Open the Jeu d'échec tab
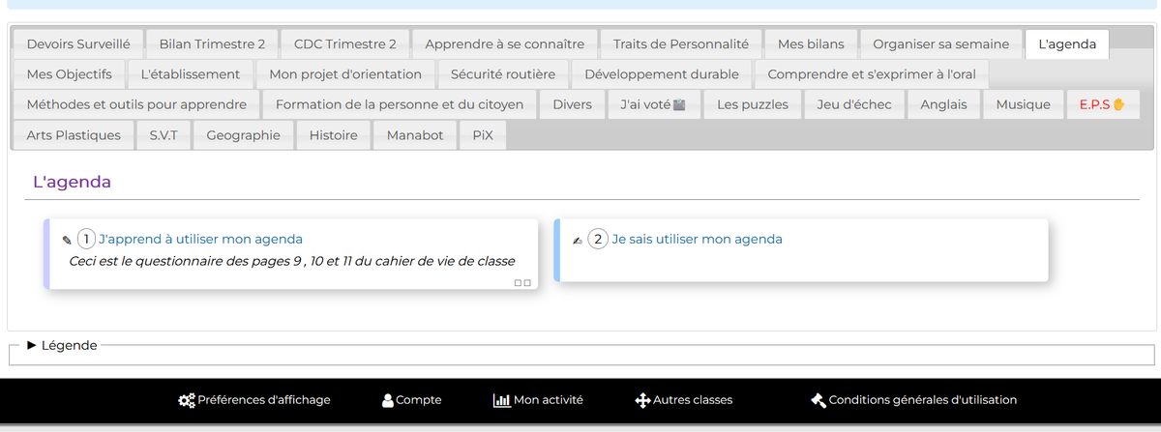This screenshot has height=432, width=1161. (854, 104)
